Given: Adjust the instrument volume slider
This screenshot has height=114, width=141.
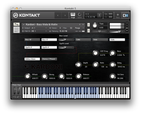Looking at the screenshot, I should point(117,32).
